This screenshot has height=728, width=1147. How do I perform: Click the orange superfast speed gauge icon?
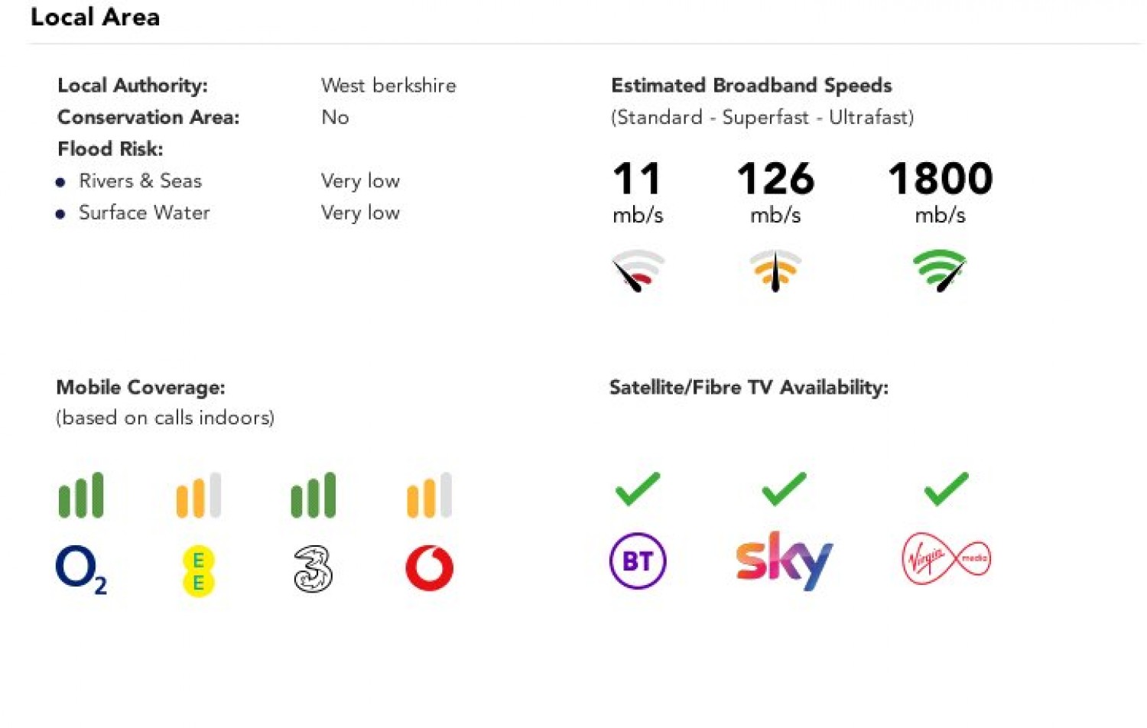tap(775, 271)
